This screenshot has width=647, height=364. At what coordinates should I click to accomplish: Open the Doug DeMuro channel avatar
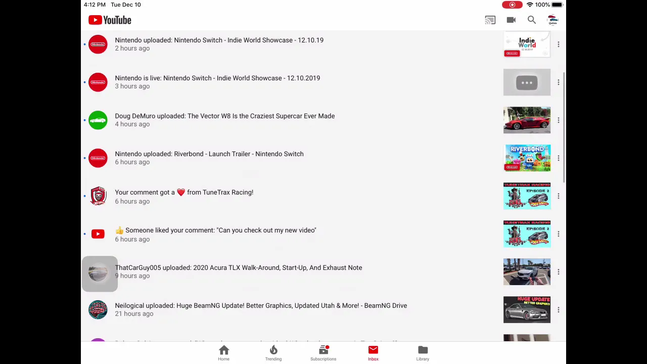tap(98, 120)
